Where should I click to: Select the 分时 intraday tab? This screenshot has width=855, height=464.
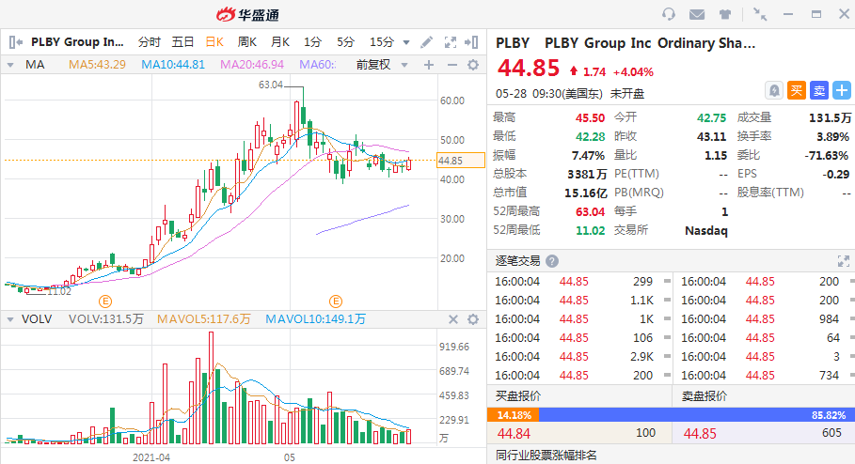(x=150, y=42)
